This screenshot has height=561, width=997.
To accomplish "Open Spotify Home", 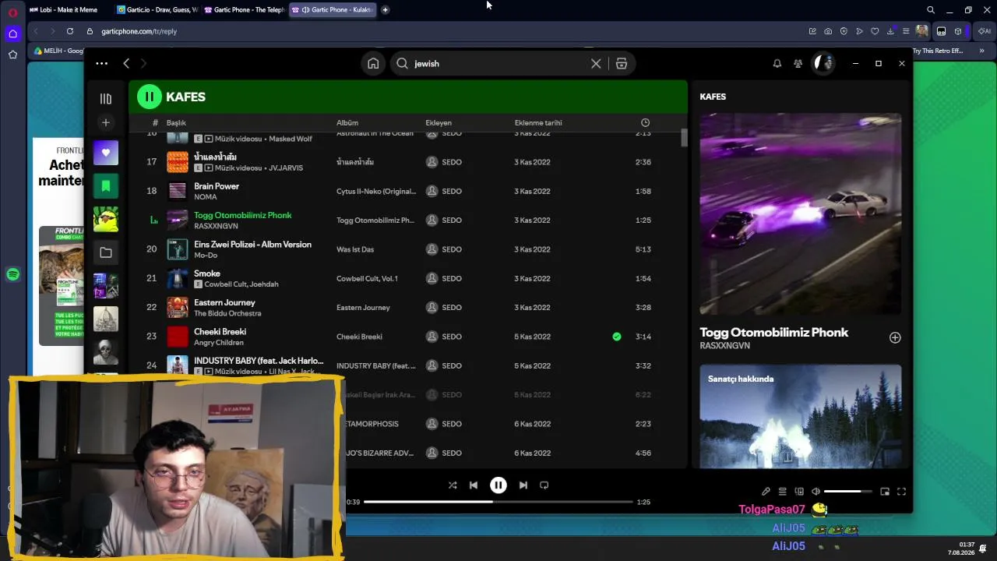I will pyautogui.click(x=373, y=64).
